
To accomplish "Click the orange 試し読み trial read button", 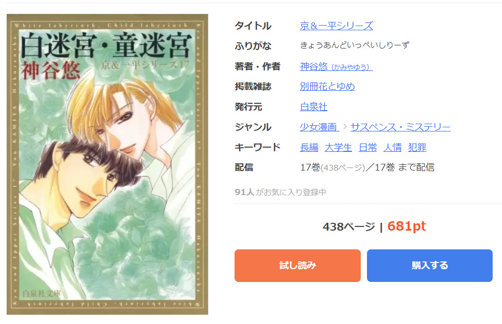I will [x=298, y=266].
